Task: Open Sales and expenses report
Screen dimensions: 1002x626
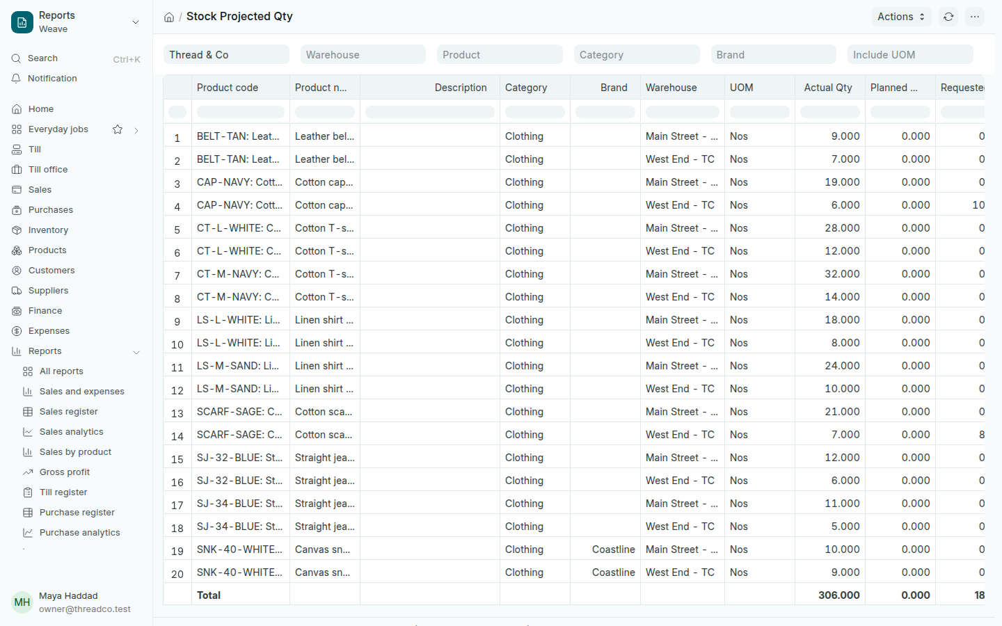Action: [81, 392]
